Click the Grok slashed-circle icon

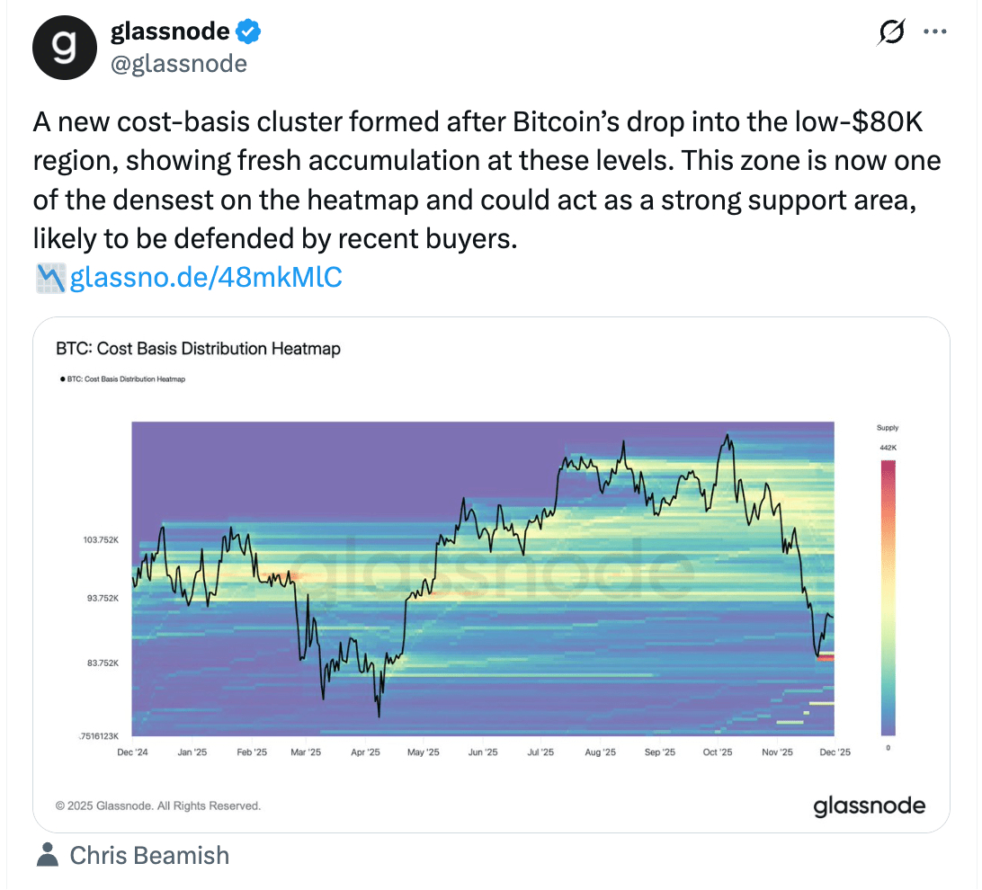point(890,33)
